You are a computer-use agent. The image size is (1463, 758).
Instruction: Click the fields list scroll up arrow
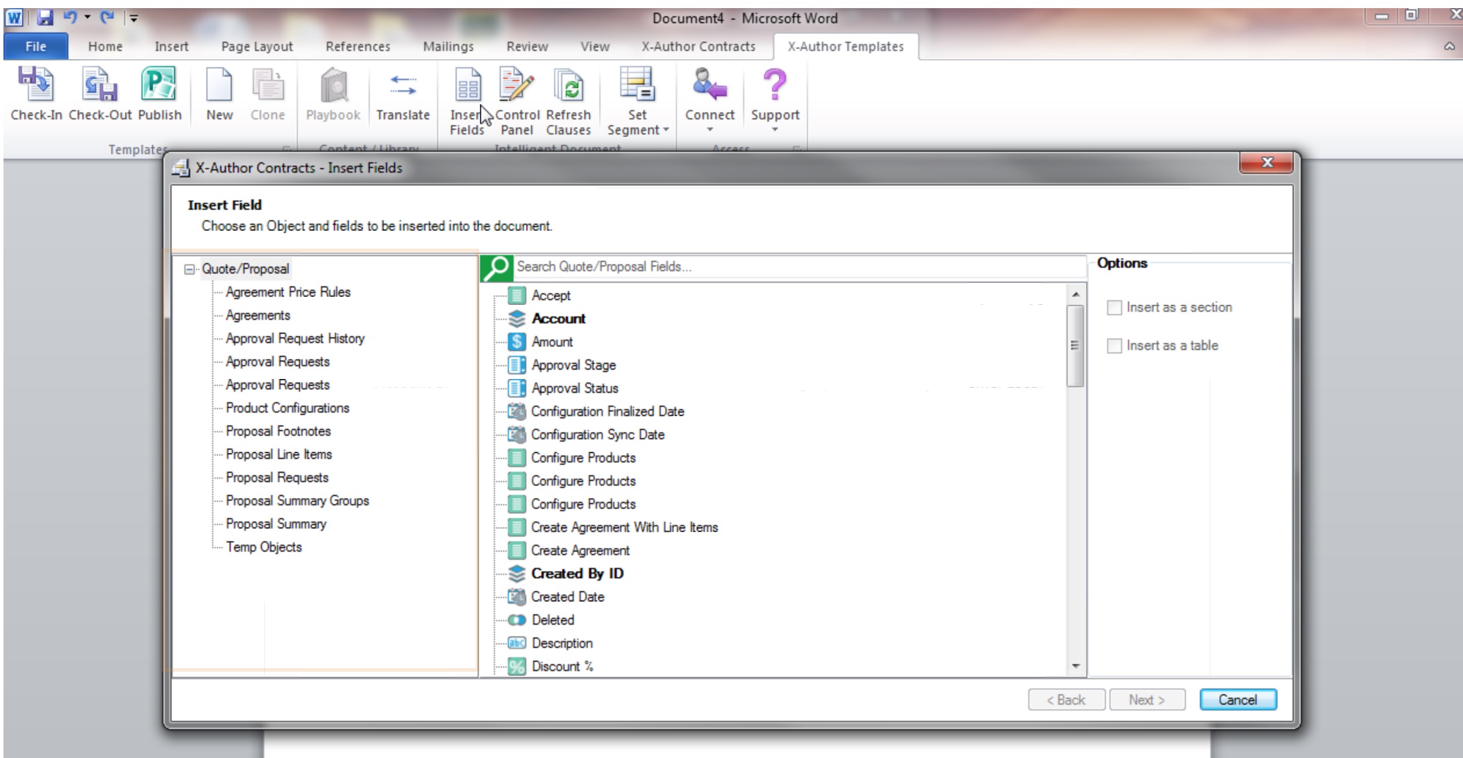click(x=1076, y=294)
